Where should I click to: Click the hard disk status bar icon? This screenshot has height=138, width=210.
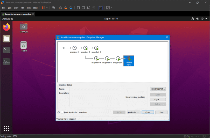[x=185, y=136]
